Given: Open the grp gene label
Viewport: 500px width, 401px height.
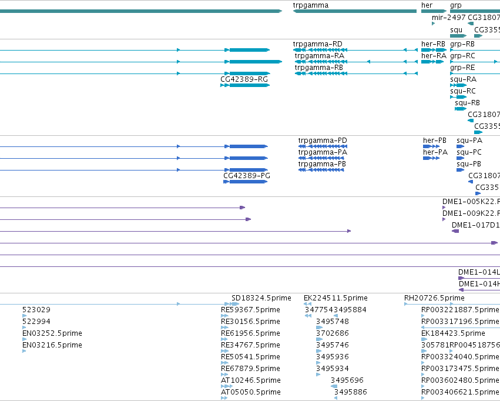Looking at the screenshot, I should point(456,6).
